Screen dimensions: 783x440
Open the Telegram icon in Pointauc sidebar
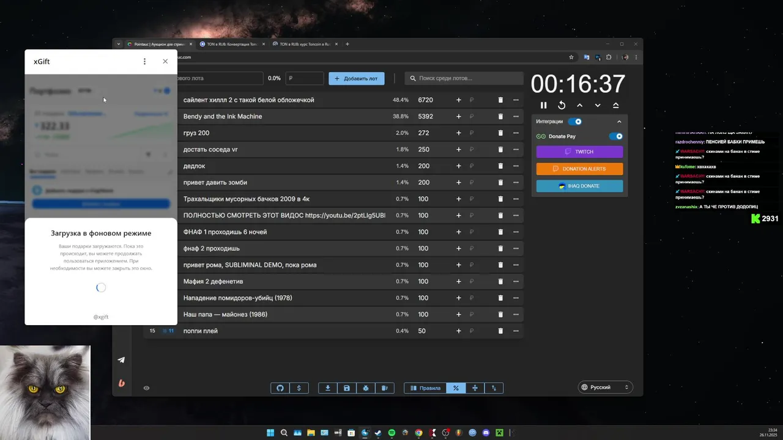coord(121,360)
